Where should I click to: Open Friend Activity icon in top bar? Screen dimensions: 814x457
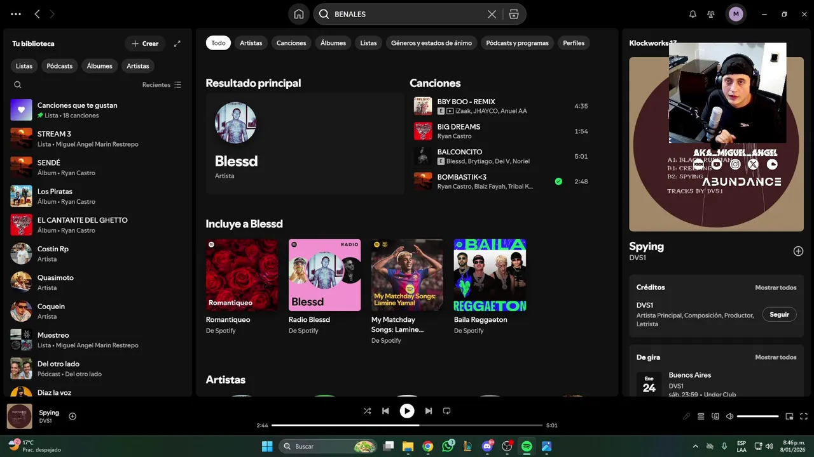(x=711, y=14)
